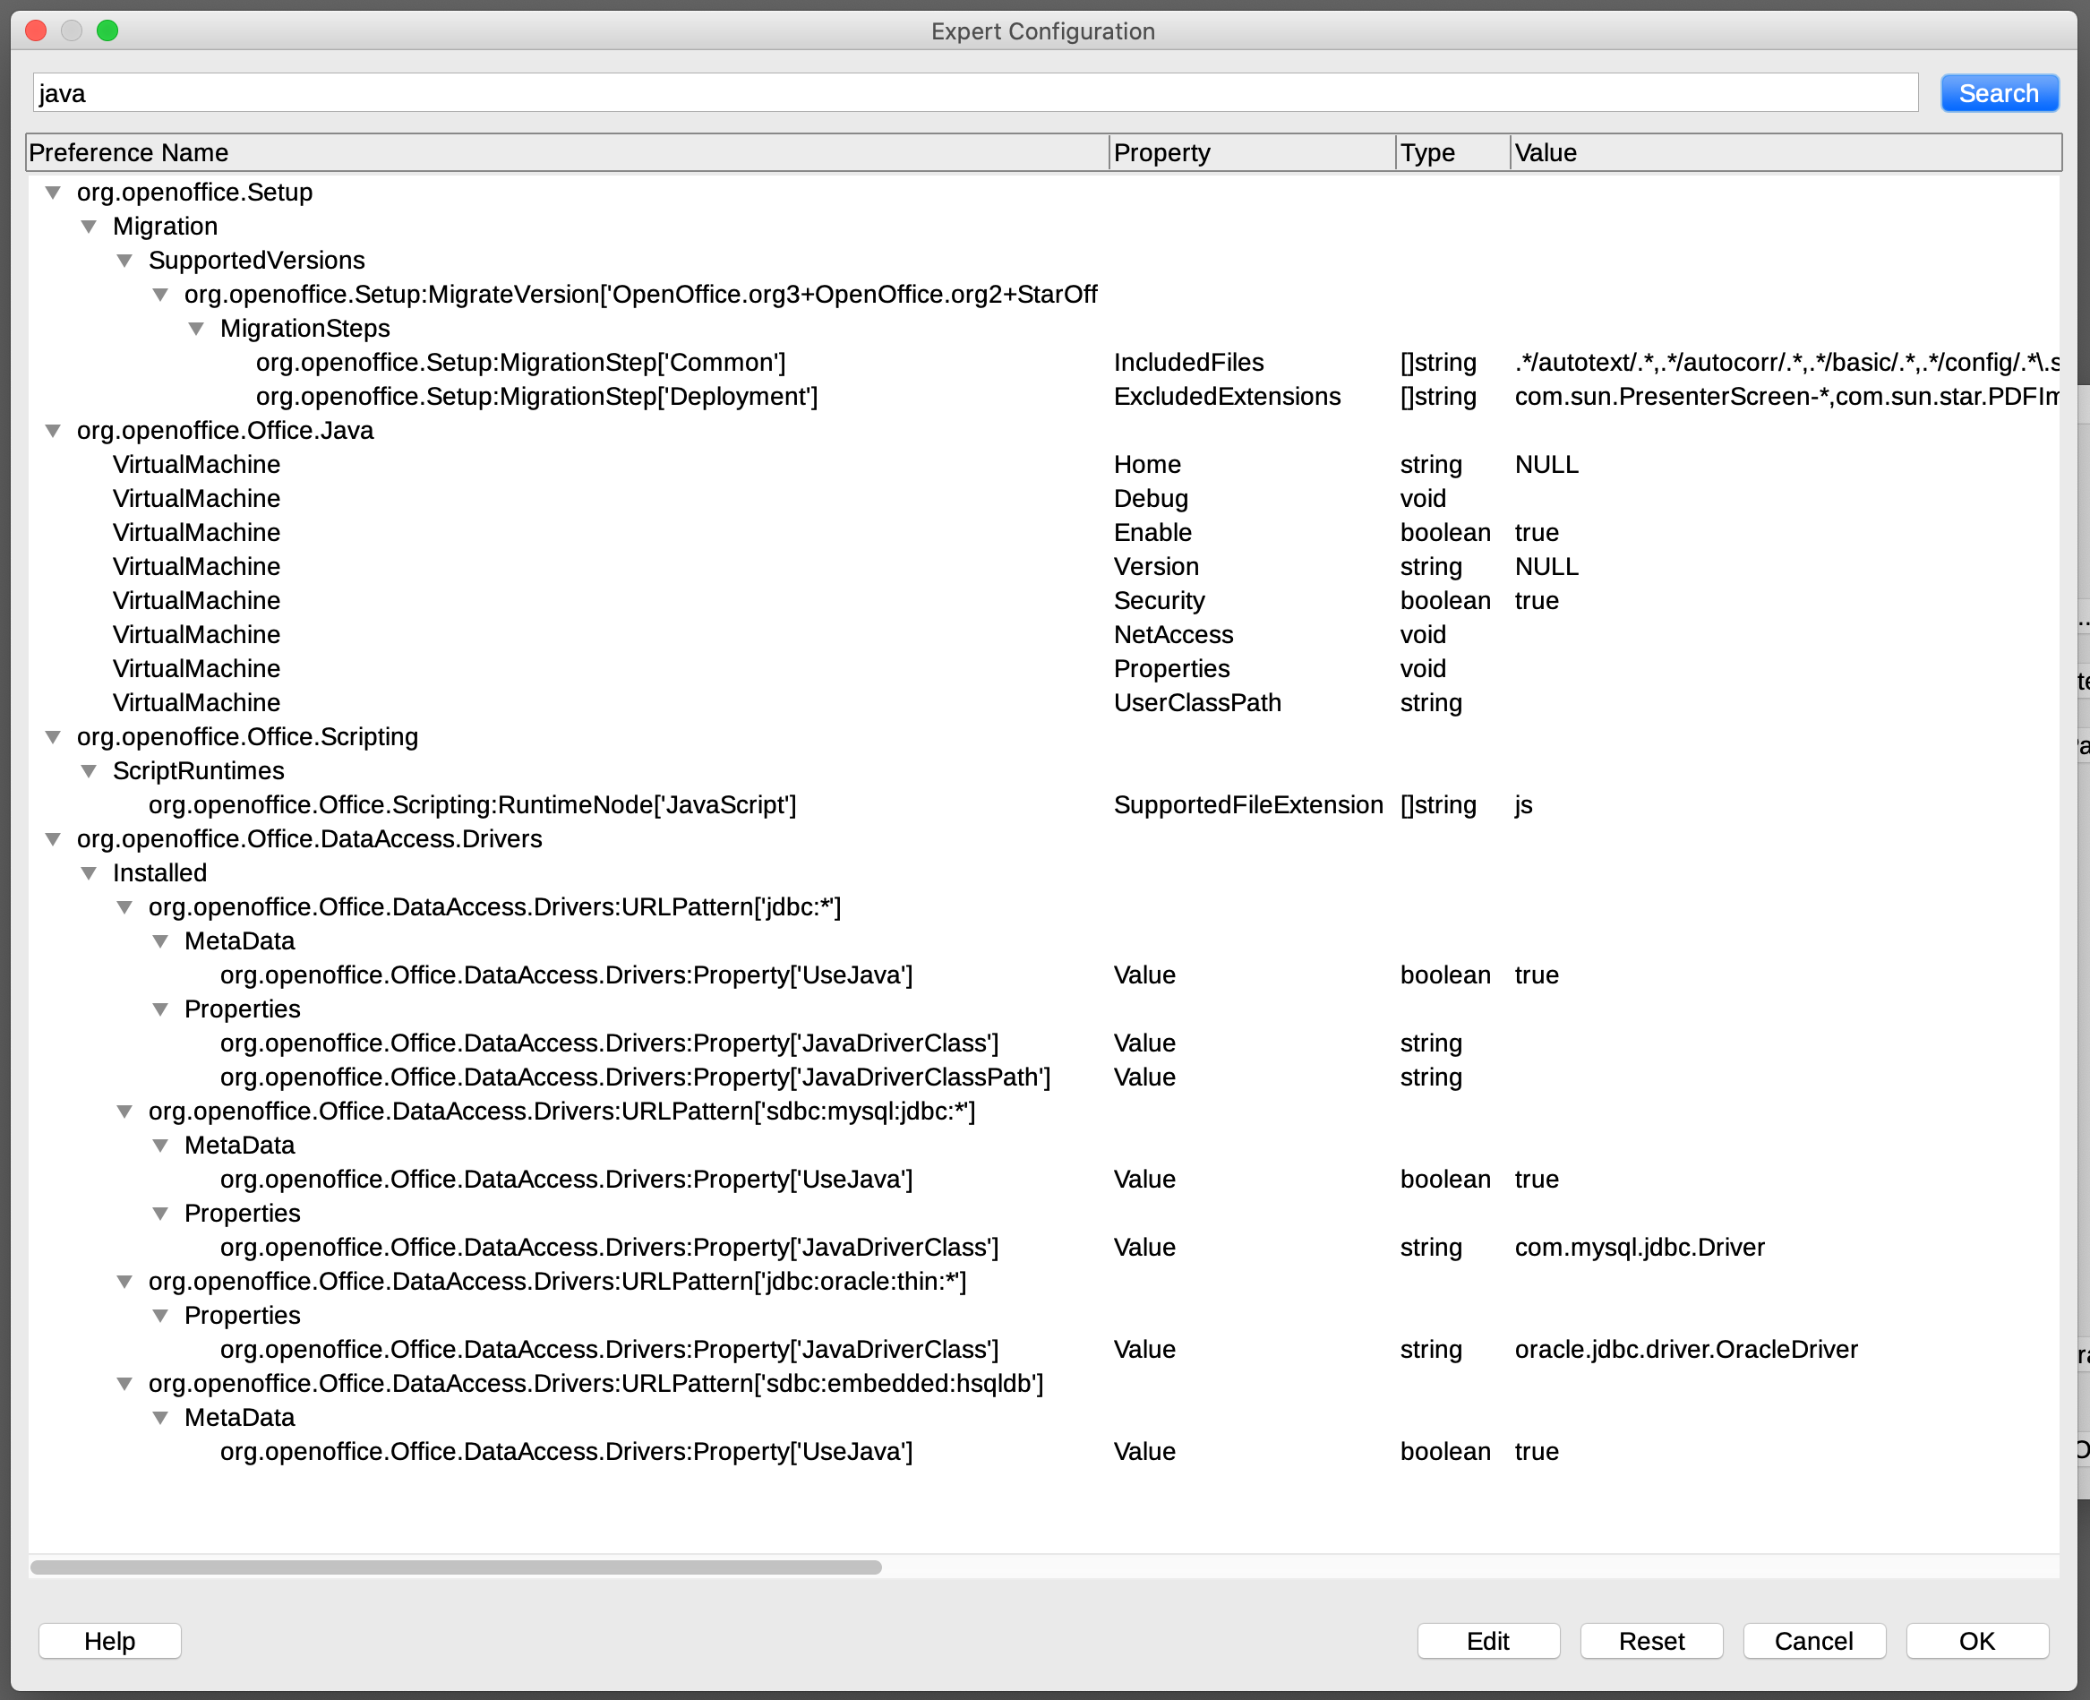Collapse the MigrationSteps node
The height and width of the screenshot is (1700, 2090).
point(197,329)
